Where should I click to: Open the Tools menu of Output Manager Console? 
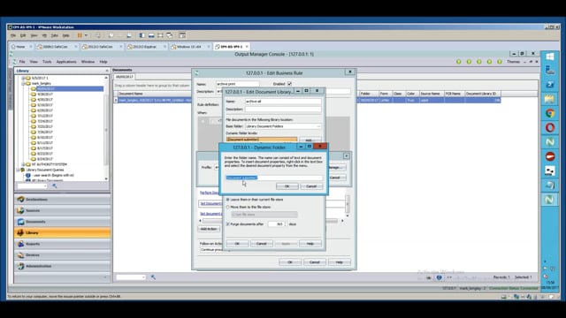(x=47, y=62)
